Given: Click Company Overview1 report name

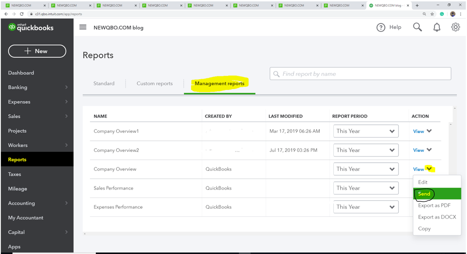Looking at the screenshot, I should (116, 131).
